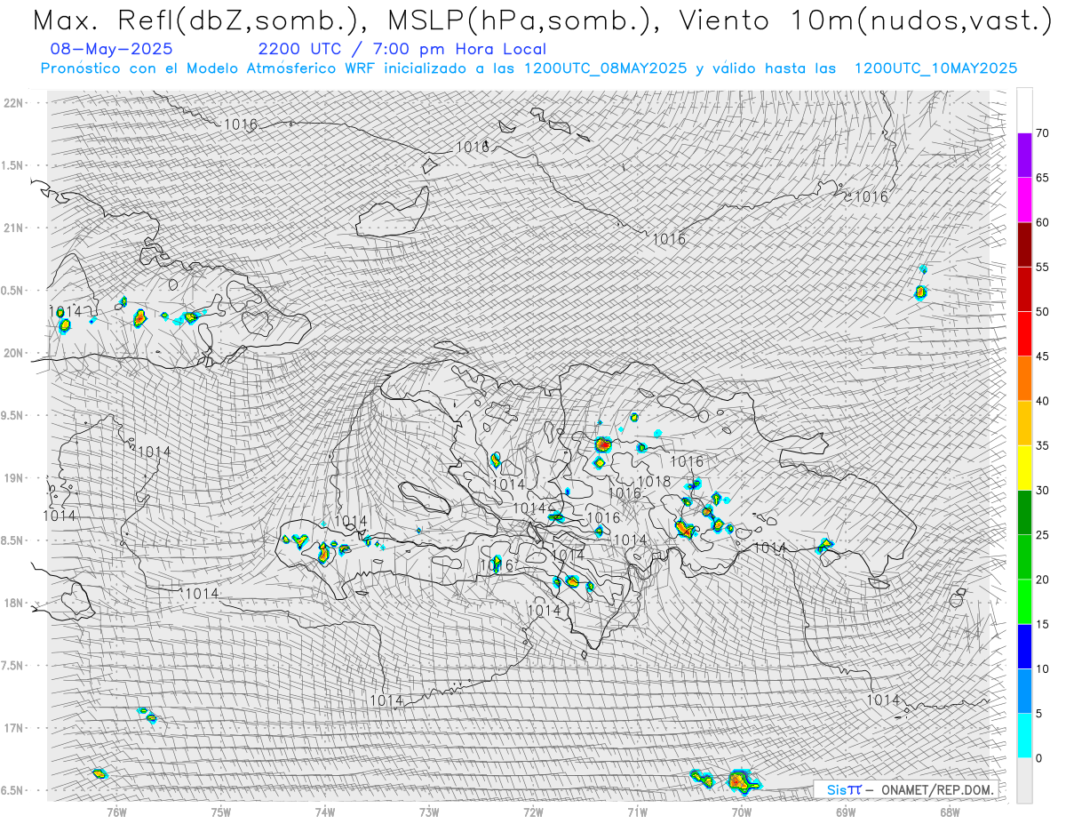
Task: Click the purple 65–70 dBZ color swatch
Action: [1024, 156]
